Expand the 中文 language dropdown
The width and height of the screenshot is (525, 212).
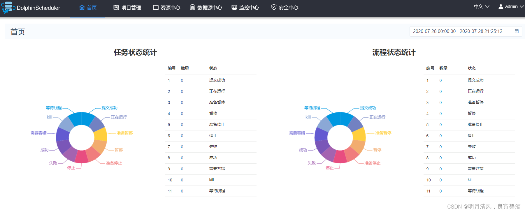(x=482, y=6)
